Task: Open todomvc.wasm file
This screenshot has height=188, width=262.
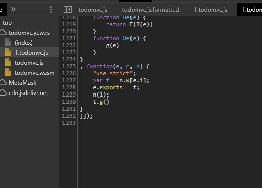Action: pyautogui.click(x=34, y=73)
